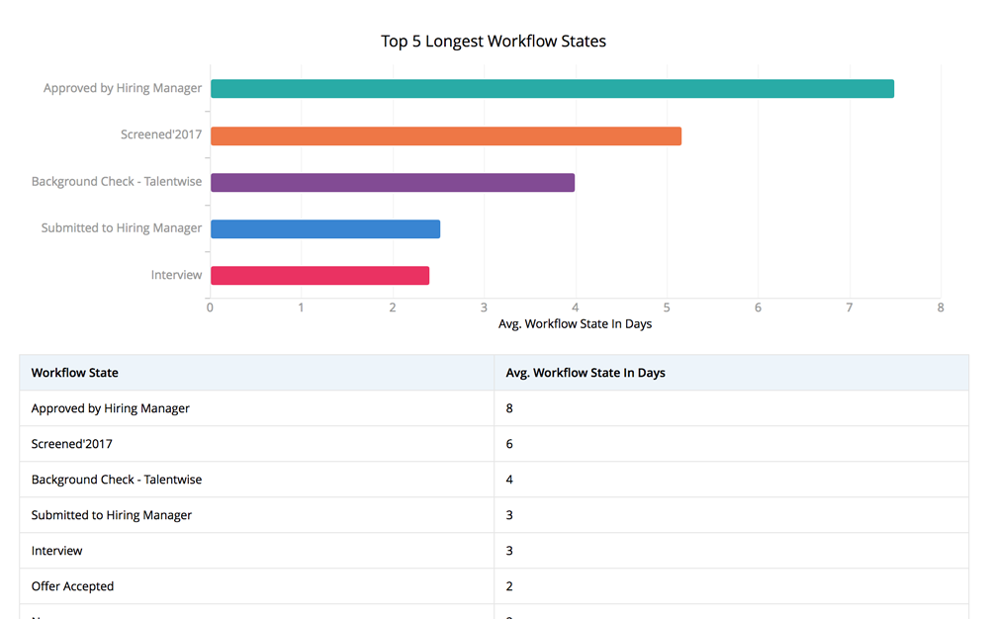
Task: Click the value 8 in the table
Action: click(x=509, y=408)
